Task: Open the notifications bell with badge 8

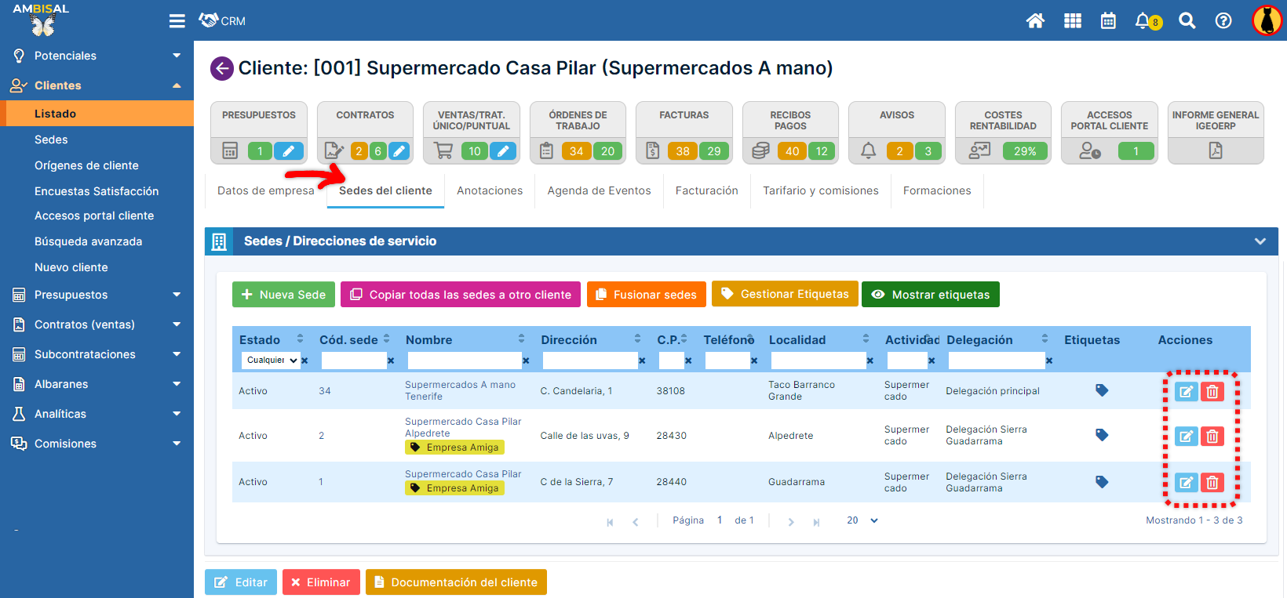Action: [x=1145, y=21]
